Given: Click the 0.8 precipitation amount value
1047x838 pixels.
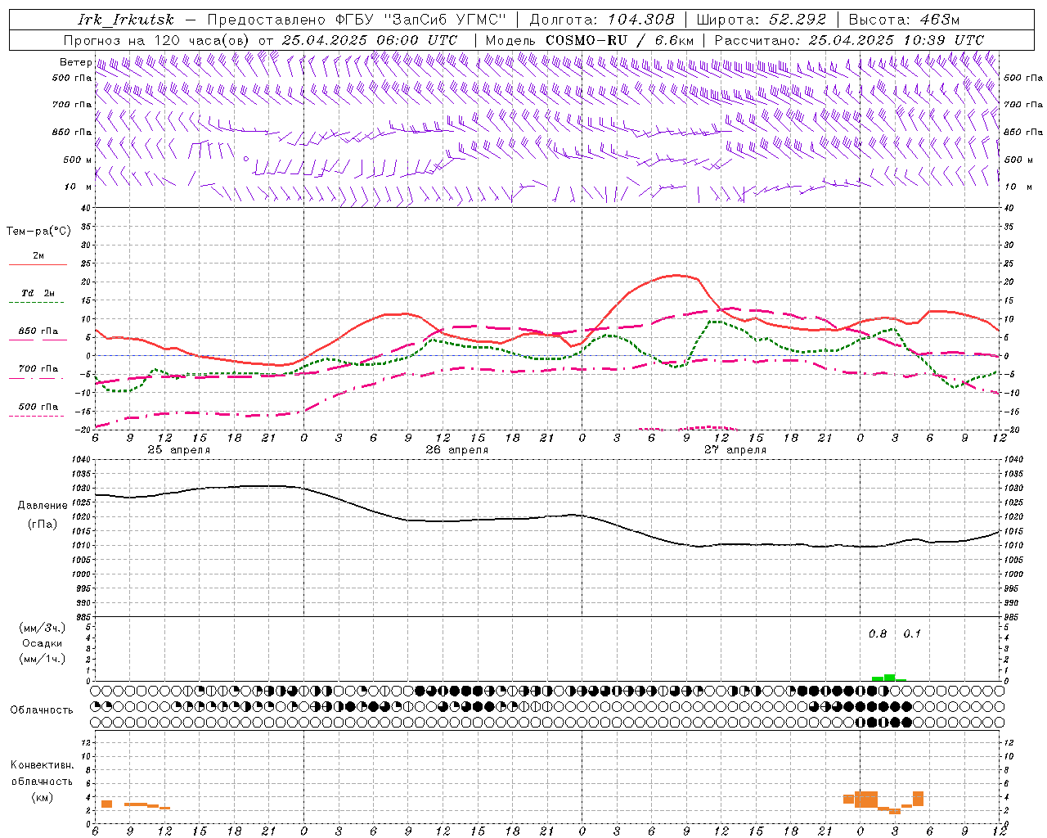Looking at the screenshot, I should [878, 634].
